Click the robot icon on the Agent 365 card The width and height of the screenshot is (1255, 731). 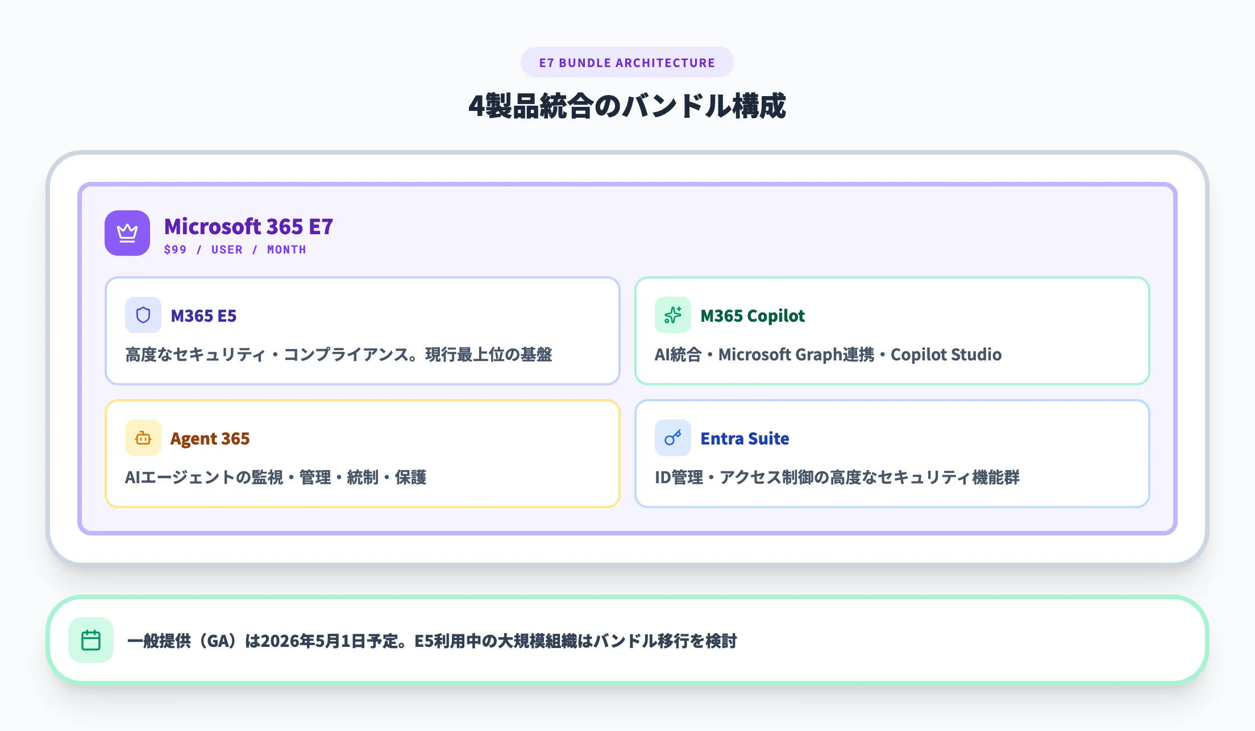point(143,438)
